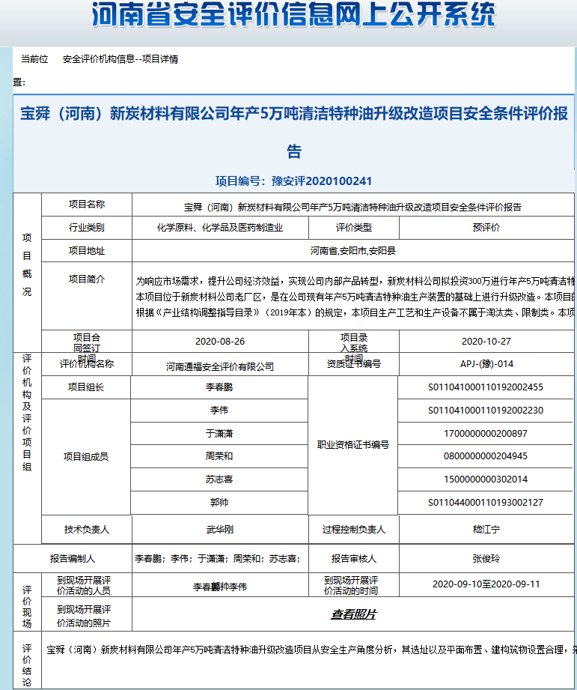Click the 项目简介 label cell

click(87, 296)
